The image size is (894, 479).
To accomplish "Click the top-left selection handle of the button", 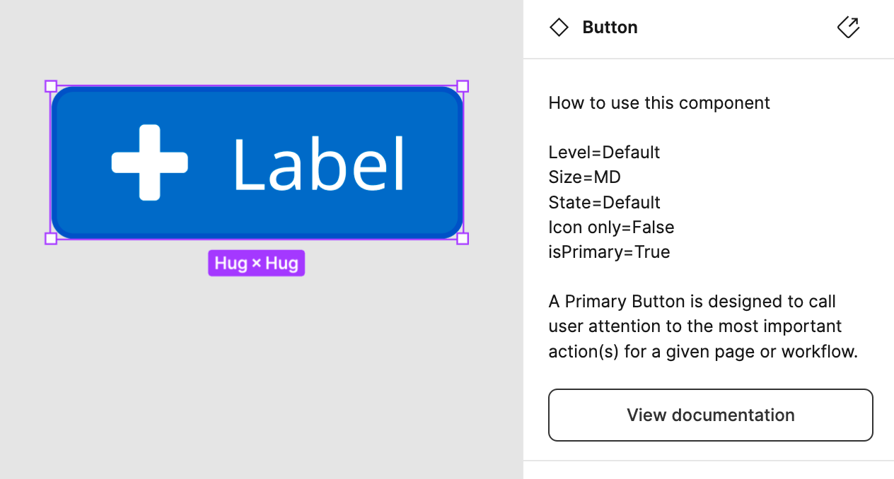I will pyautogui.click(x=50, y=85).
